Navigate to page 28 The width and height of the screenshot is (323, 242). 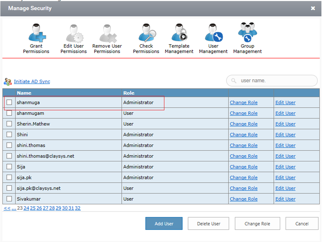(x=52, y=208)
